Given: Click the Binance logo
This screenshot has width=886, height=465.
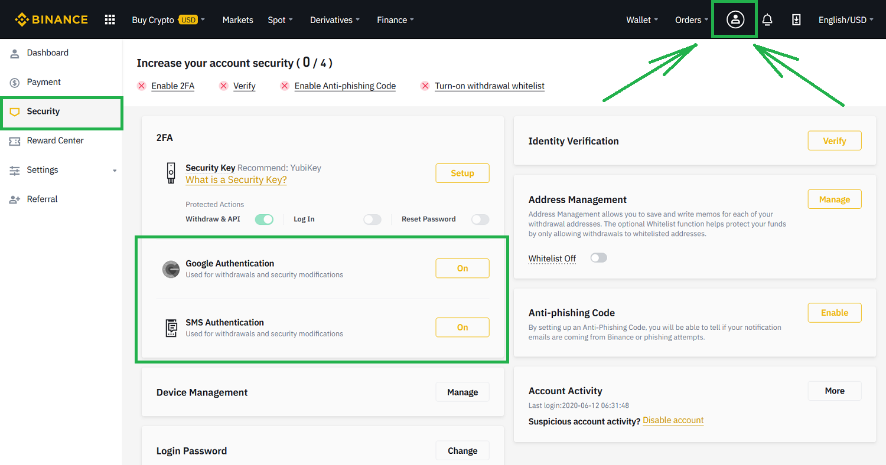Looking at the screenshot, I should (51, 19).
